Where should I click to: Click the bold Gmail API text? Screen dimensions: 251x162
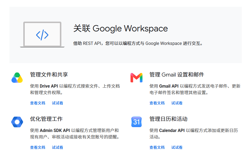coord(169,86)
